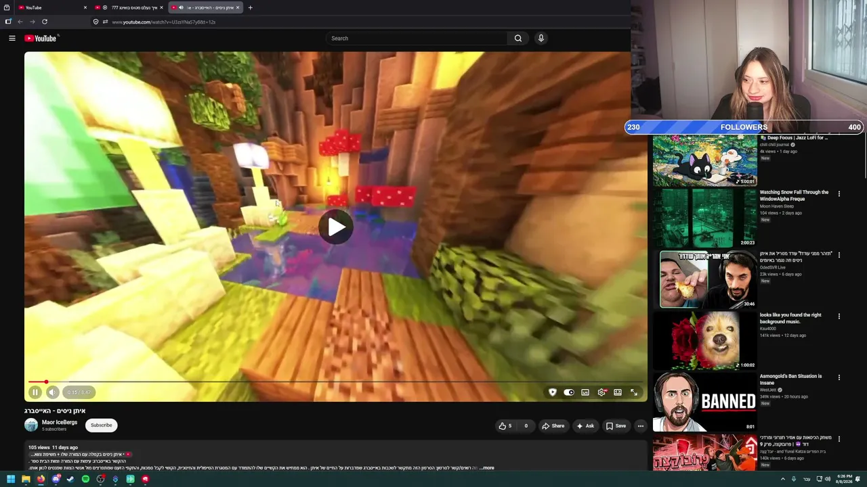867x487 pixels.
Task: Click the shield icon in player controls
Action: pos(553,392)
